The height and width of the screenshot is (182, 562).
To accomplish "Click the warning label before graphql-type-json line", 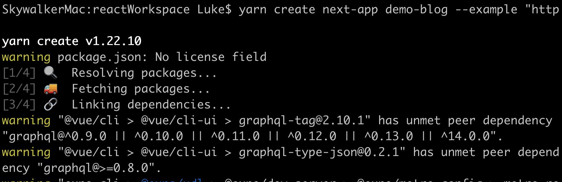I will pyautogui.click(x=26, y=152).
